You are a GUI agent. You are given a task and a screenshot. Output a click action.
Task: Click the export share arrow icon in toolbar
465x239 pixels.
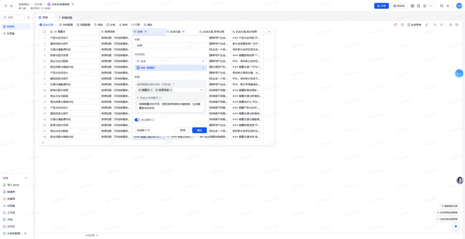(426, 25)
